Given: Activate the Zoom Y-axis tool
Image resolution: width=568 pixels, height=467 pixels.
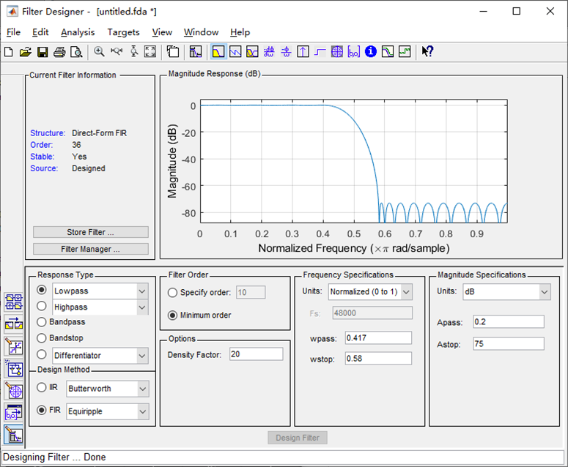Looking at the screenshot, I should [x=134, y=52].
